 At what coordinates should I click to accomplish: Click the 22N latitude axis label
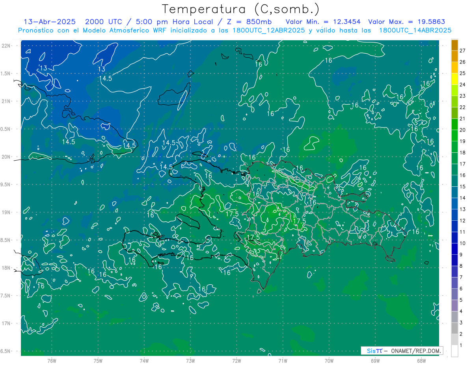[6, 45]
